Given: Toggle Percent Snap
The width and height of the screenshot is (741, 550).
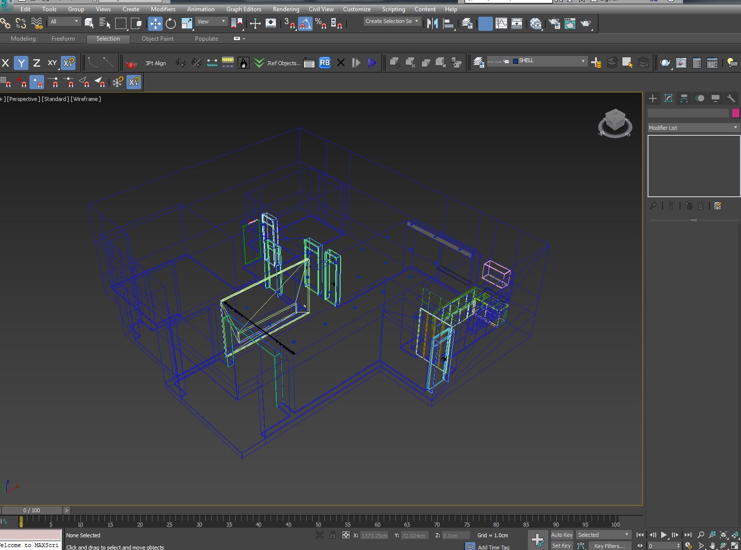Looking at the screenshot, I should click(x=321, y=23).
